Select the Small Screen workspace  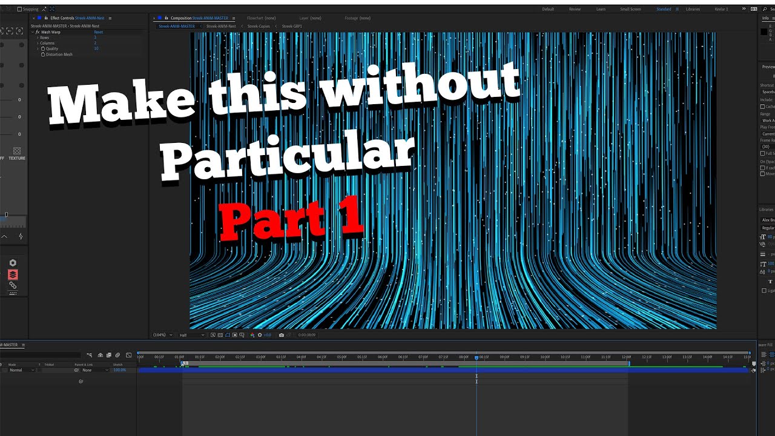[x=630, y=9]
